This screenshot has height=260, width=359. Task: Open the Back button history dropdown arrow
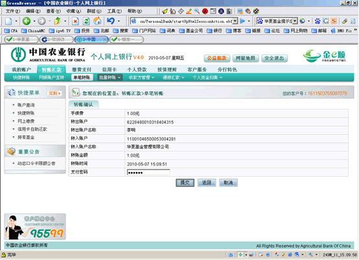click(x=34, y=21)
